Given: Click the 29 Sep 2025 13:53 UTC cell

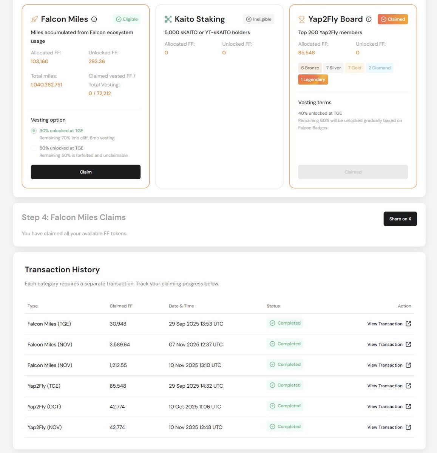Looking at the screenshot, I should tap(196, 324).
